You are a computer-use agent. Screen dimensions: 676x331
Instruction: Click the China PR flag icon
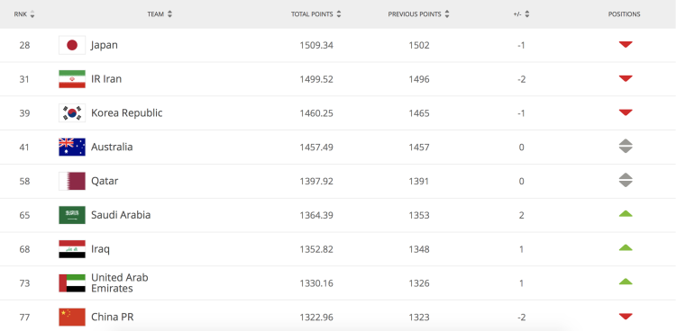click(x=72, y=318)
